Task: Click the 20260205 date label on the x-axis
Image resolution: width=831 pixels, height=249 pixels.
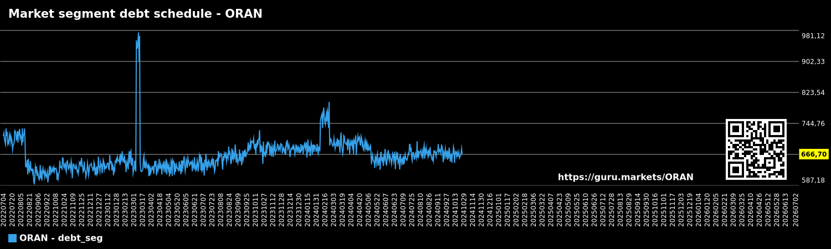Action: point(716,209)
